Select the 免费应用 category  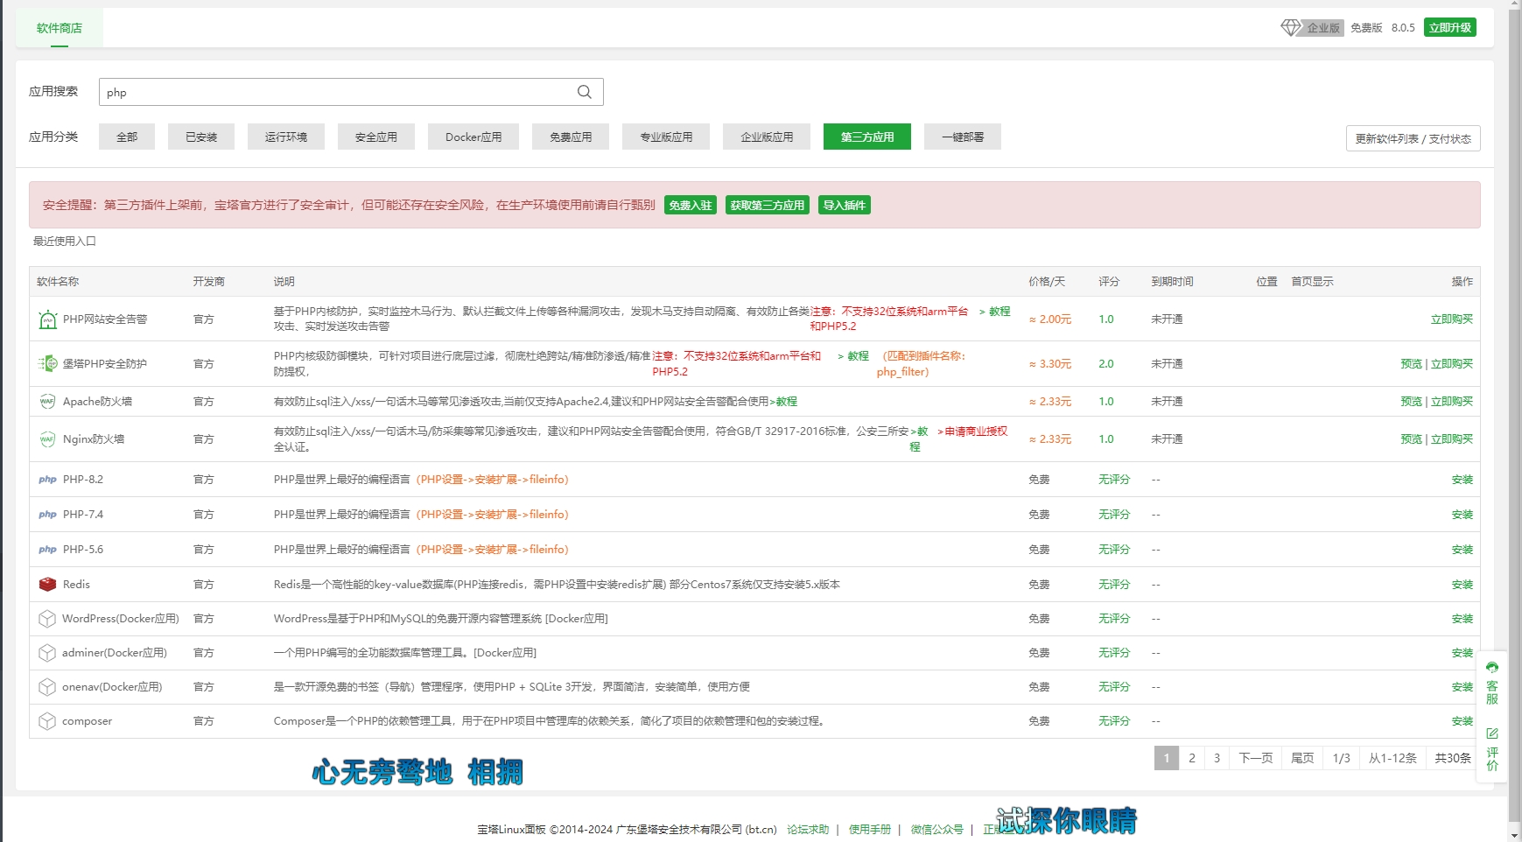tap(571, 137)
